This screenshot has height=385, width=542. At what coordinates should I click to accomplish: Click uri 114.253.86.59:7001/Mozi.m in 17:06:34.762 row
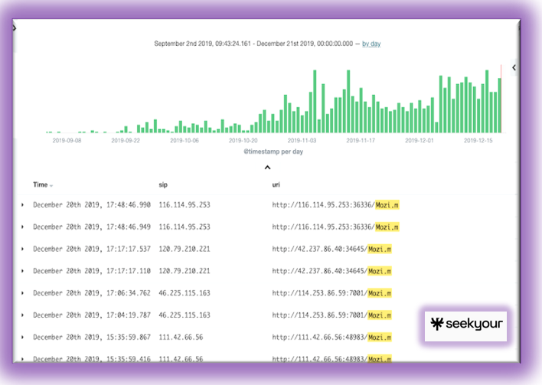click(x=331, y=293)
